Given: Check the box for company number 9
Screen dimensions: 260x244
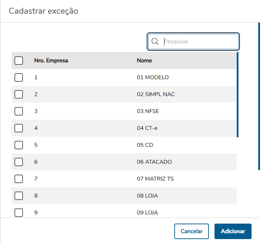Looking at the screenshot, I should [19, 213].
